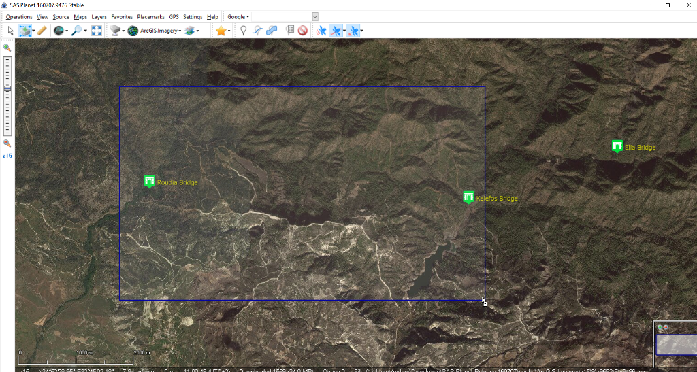Screen dimensions: 697x372
Task: Open the source icon dropdown arrow
Action: pos(123,31)
